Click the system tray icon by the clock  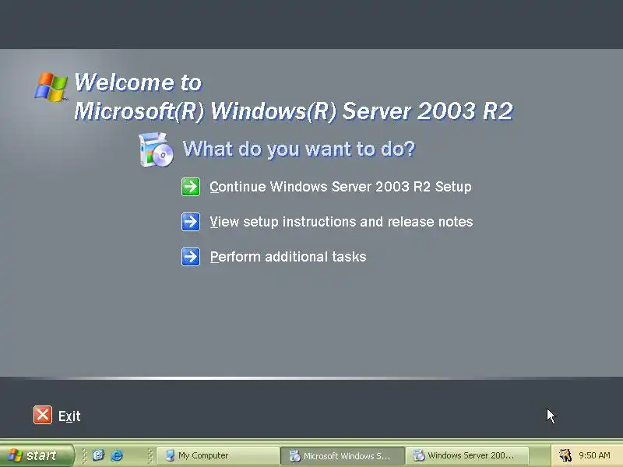(565, 455)
